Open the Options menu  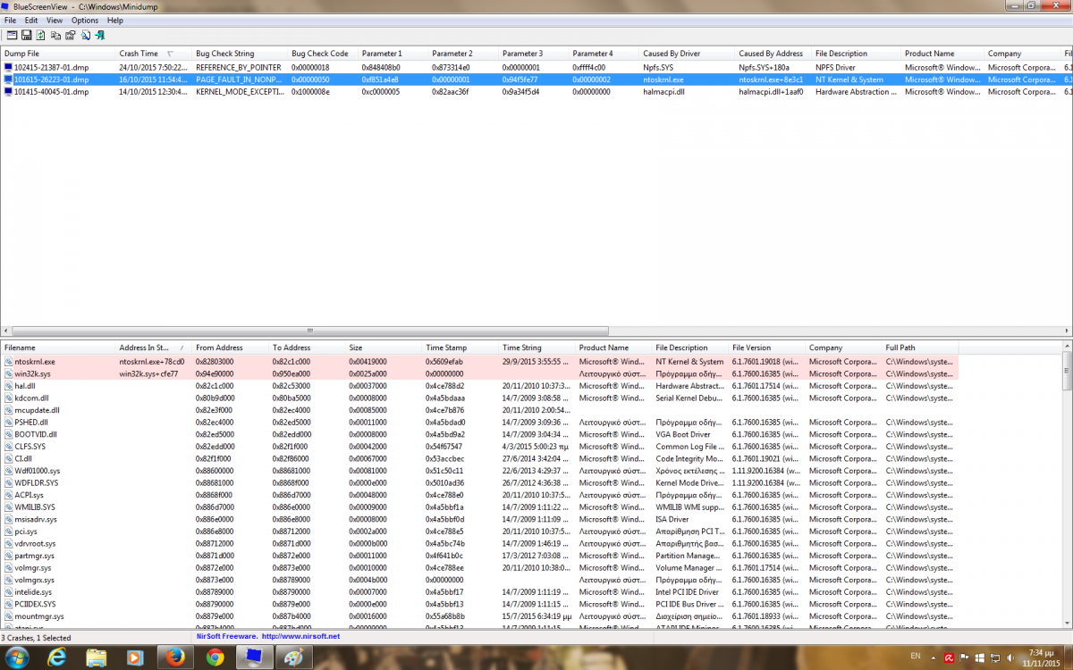pos(85,20)
